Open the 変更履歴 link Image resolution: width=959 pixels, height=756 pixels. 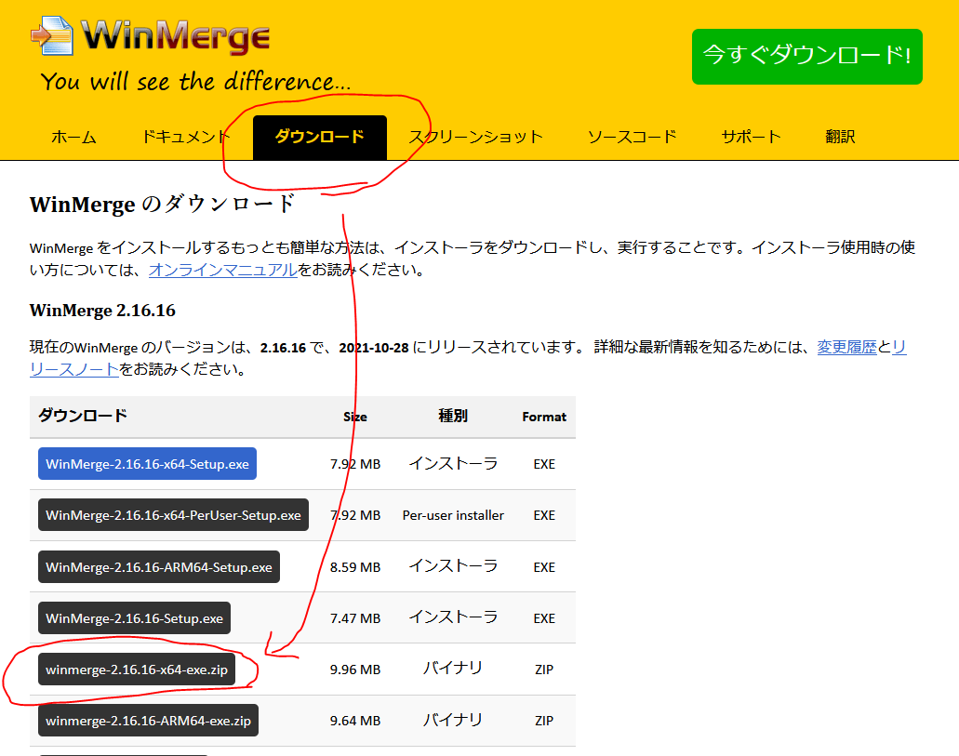847,348
